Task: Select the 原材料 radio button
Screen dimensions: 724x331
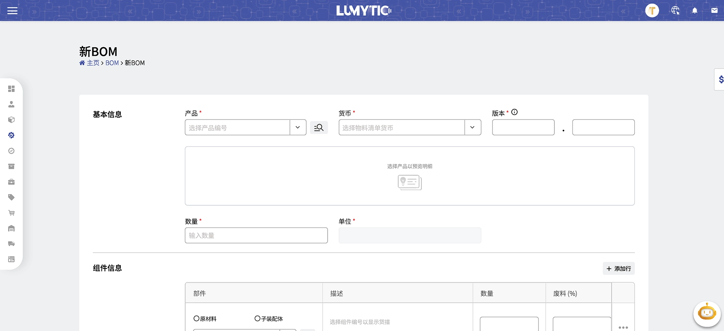Action: [x=196, y=319]
